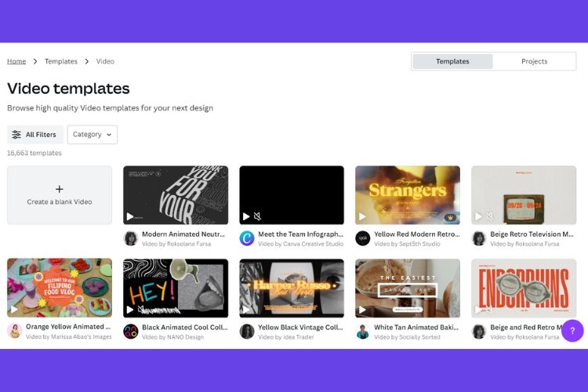Open Modern Animated Neutral template title
Image resolution: width=588 pixels, height=392 pixels.
[x=183, y=234]
